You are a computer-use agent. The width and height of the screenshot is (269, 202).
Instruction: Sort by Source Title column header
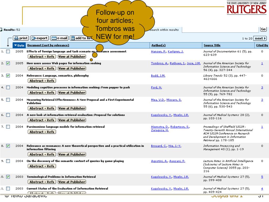212,45
